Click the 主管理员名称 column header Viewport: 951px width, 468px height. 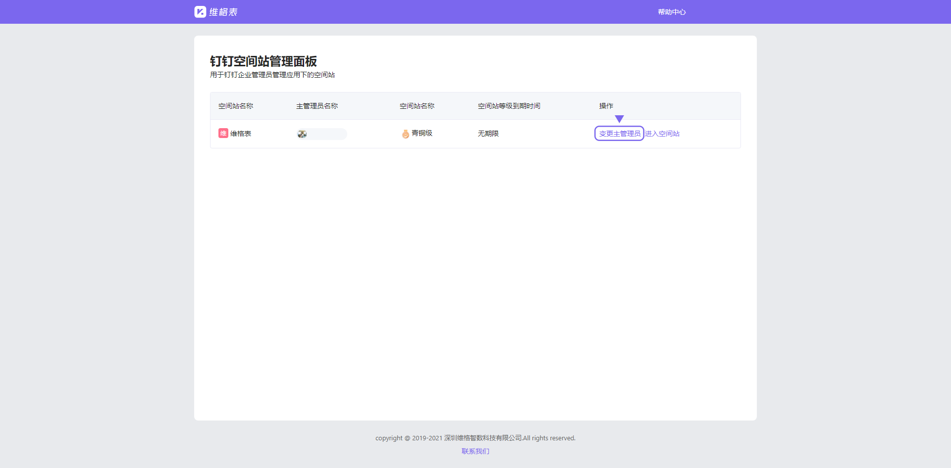[x=317, y=106]
